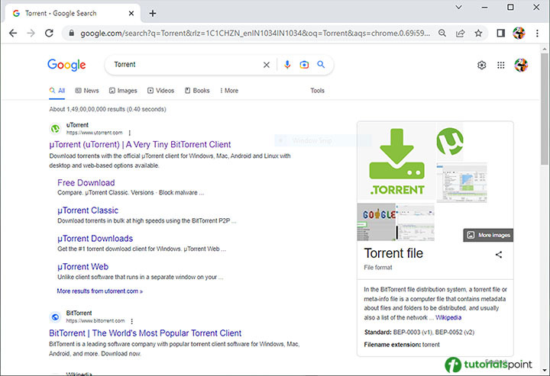The image size is (550, 376).
Task: Open the uTorrent logo image thumbnail
Action: point(450,141)
